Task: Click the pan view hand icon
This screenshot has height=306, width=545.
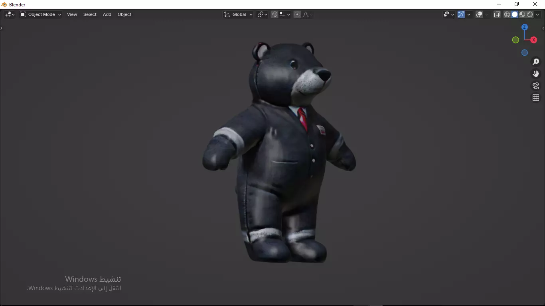Action: (x=536, y=74)
